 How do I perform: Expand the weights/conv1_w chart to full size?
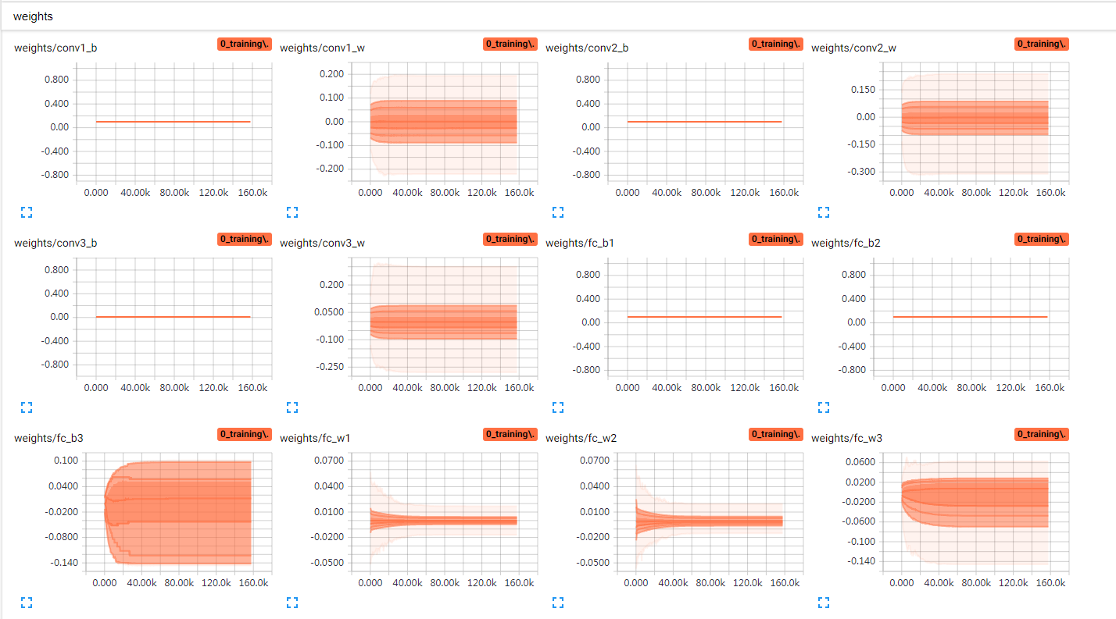[x=292, y=212]
